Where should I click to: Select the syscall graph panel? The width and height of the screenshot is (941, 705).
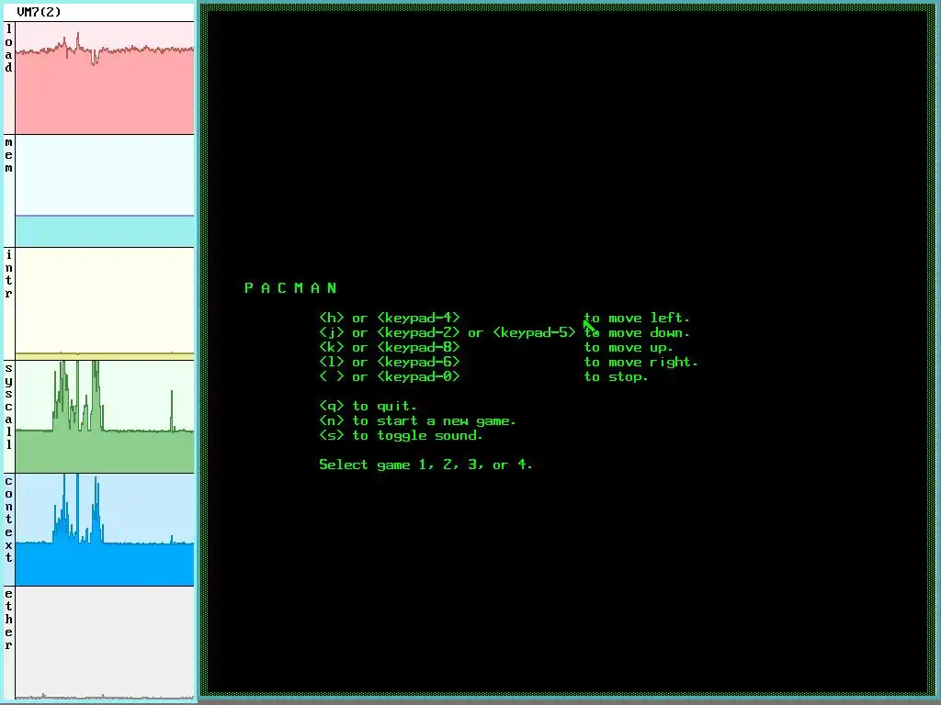(105, 417)
